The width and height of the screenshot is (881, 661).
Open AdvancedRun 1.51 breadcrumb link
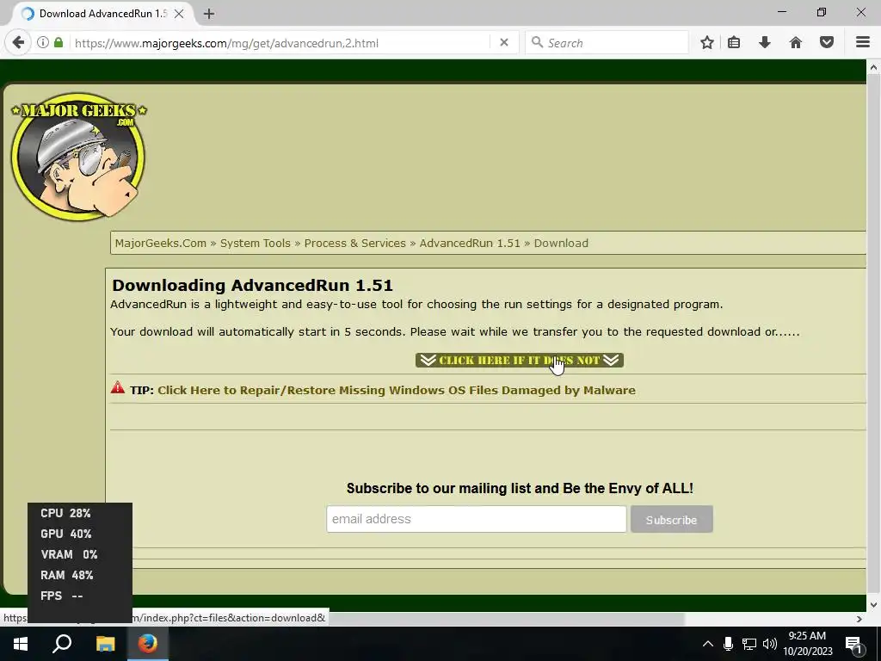470,244
